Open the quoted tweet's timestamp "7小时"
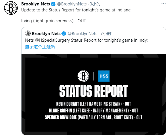 [106, 34]
